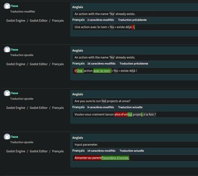The height and width of the screenshot is (176, 198).
Task: Open Tasse profile link in the 'run %d projects' entry
Action: click(15, 93)
